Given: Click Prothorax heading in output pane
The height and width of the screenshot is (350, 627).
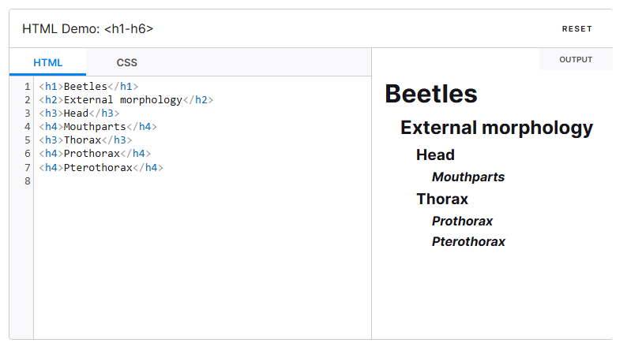Looking at the screenshot, I should point(462,222).
